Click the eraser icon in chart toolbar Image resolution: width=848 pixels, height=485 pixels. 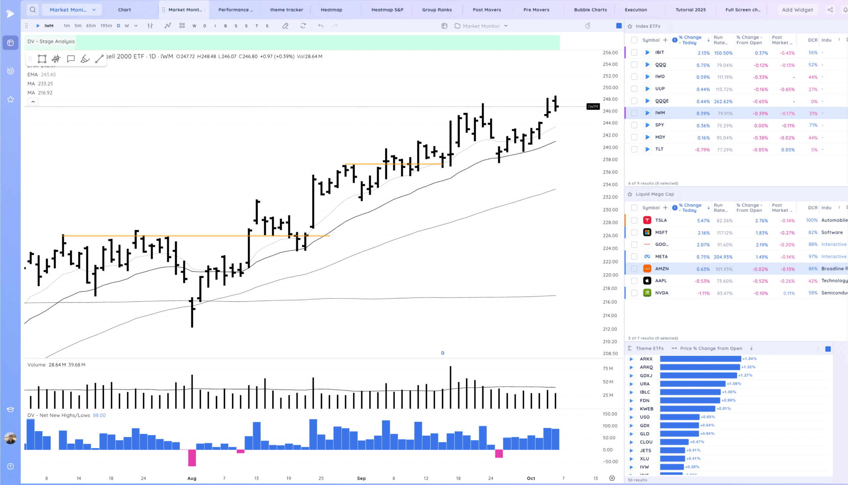286,26
